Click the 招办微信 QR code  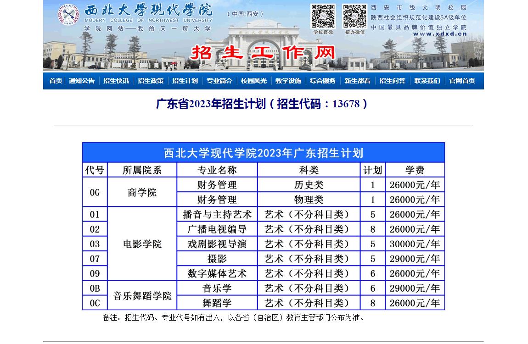(354, 16)
